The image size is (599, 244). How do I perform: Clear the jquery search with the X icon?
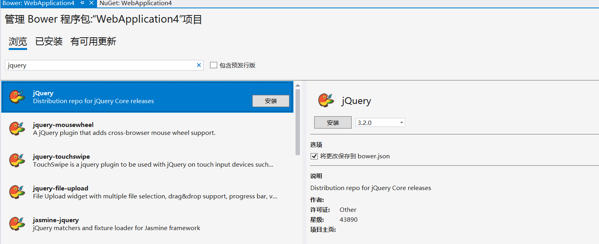[199, 65]
